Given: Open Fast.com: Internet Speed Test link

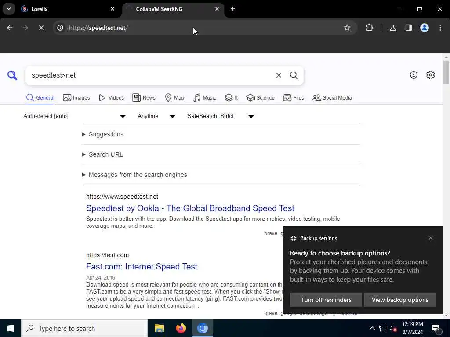Looking at the screenshot, I should 142,266.
